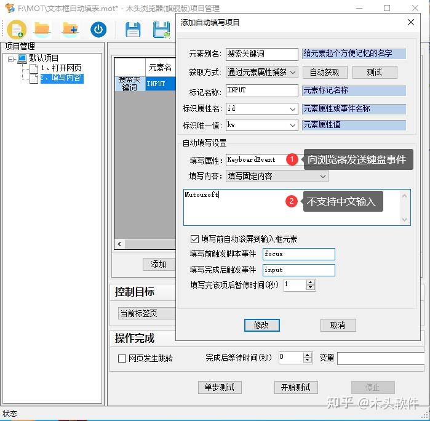Select the 搜索关键词 table row cell
The width and height of the screenshot is (430, 421).
click(130, 84)
